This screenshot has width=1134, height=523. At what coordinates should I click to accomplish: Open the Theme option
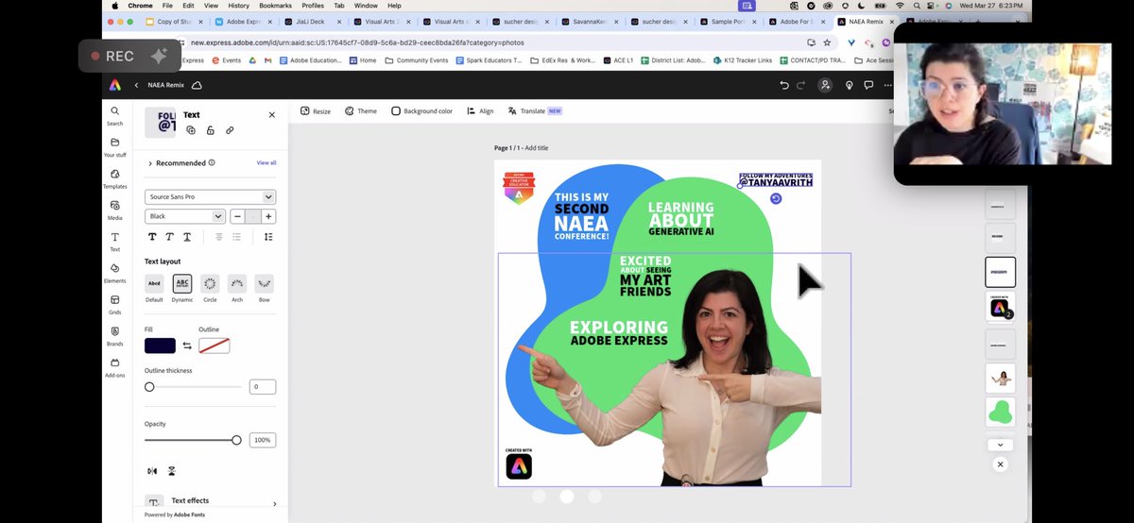point(361,111)
